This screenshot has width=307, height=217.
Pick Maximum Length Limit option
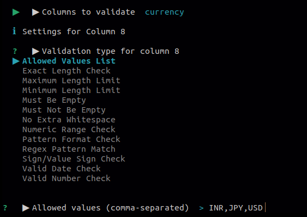[x=71, y=80]
